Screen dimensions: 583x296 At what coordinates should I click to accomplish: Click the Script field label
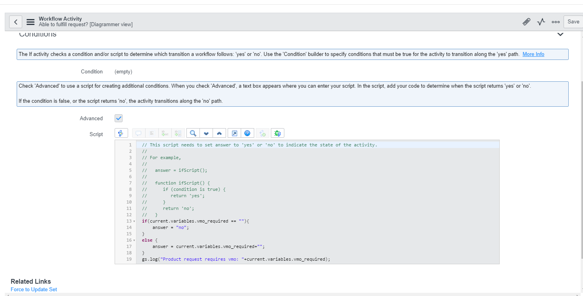[96, 135]
